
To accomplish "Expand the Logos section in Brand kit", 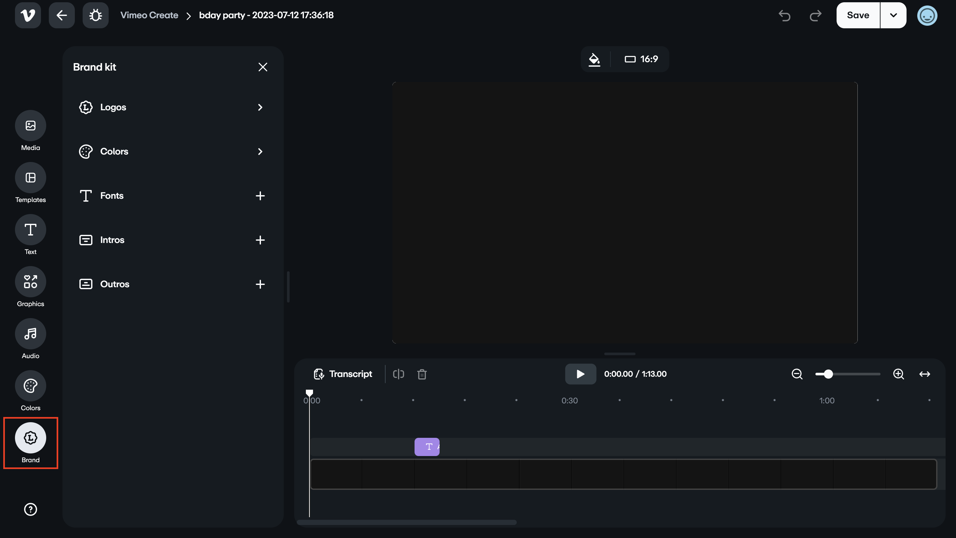I will [x=260, y=107].
